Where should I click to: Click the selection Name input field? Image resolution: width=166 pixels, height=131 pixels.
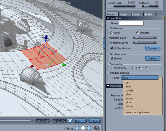click(131, 23)
